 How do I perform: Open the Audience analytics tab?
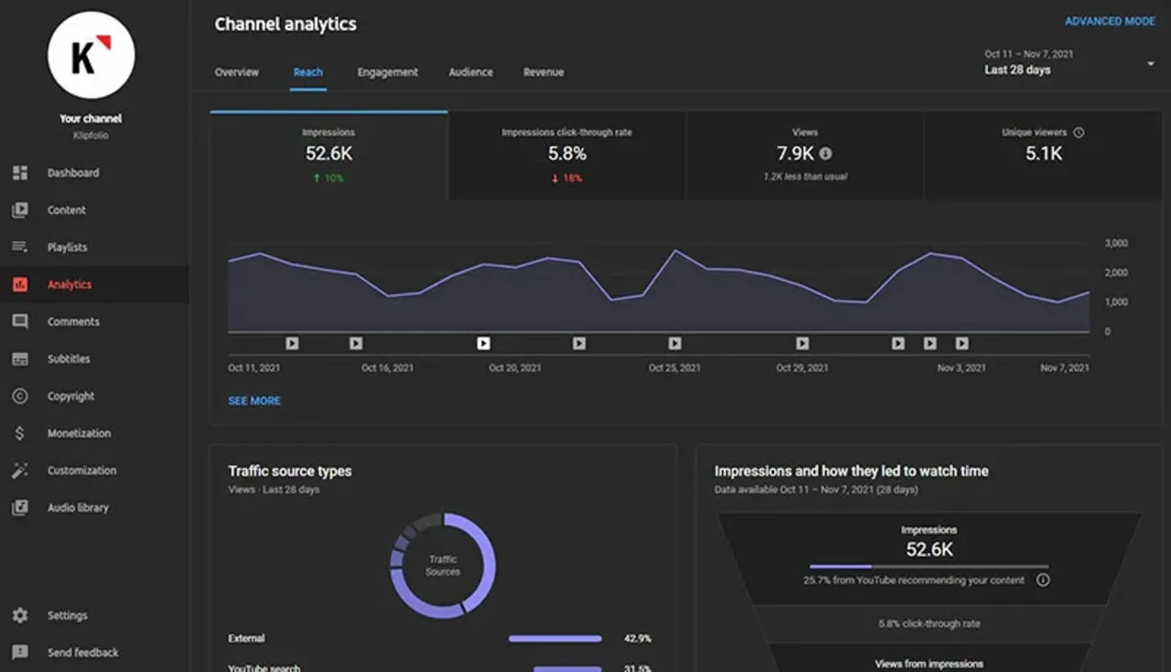[x=470, y=71]
